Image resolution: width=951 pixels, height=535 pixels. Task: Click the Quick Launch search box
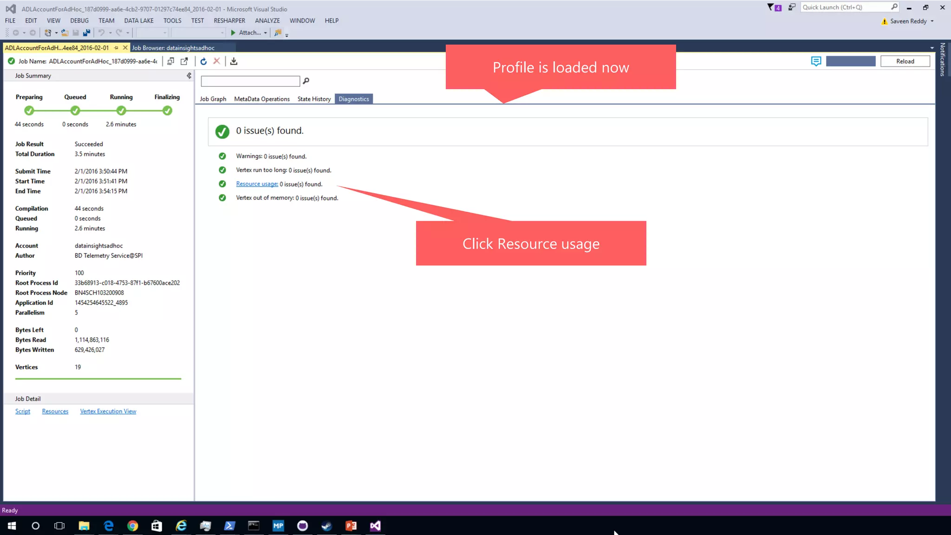pos(850,7)
